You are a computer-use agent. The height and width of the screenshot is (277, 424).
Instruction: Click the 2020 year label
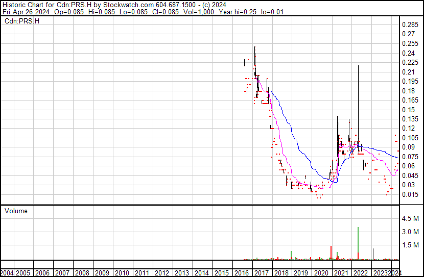[x=321, y=273]
